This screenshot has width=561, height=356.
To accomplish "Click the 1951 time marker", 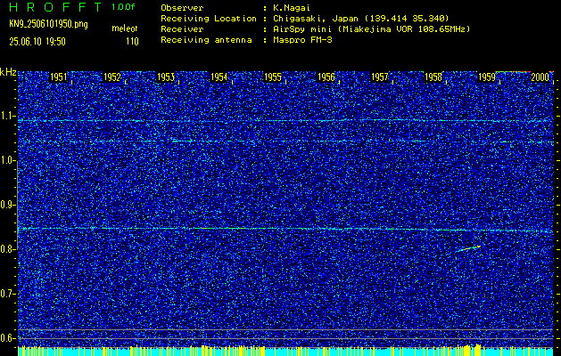I will 58,77.
